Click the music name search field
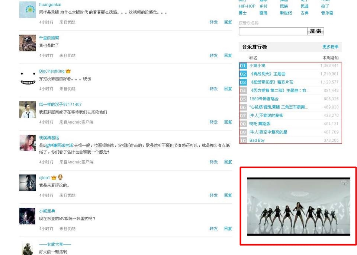The image size is (357, 255). coord(273,31)
